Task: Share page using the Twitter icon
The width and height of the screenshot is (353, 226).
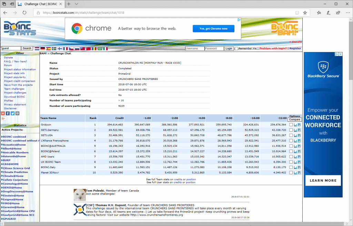Action: pos(13,113)
